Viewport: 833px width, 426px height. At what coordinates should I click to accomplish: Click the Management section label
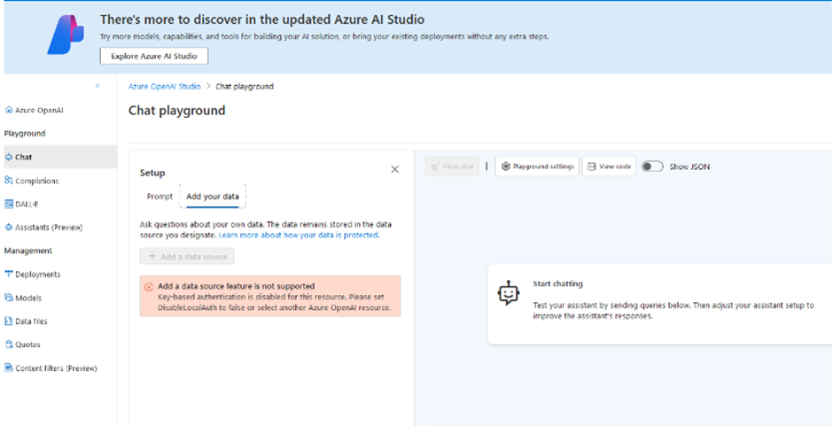(x=28, y=251)
